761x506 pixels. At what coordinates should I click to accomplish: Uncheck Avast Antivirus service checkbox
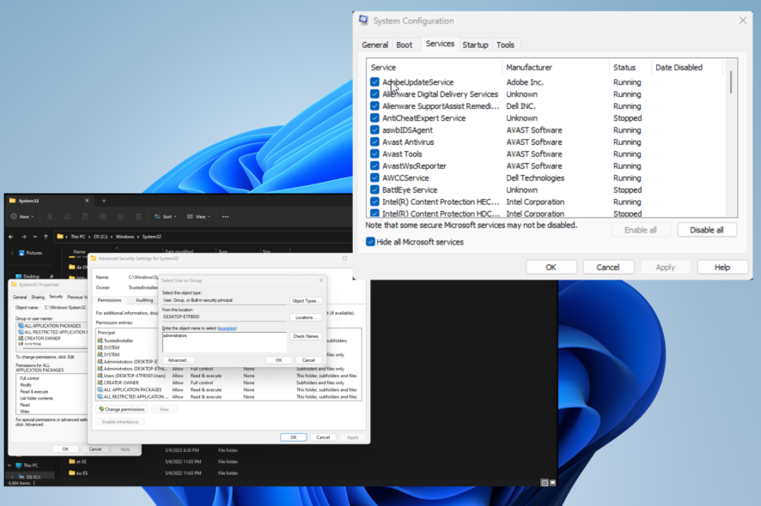pyautogui.click(x=374, y=142)
